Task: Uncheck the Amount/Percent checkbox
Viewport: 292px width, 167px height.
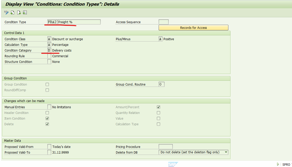Action: point(158,107)
